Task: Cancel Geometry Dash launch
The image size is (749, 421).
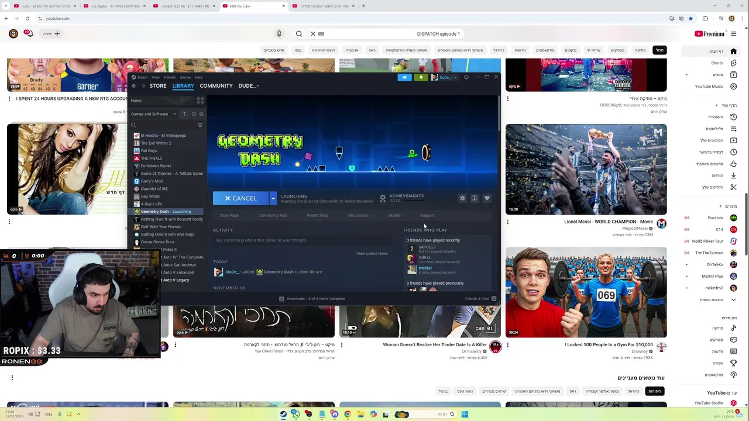Action: pos(240,198)
